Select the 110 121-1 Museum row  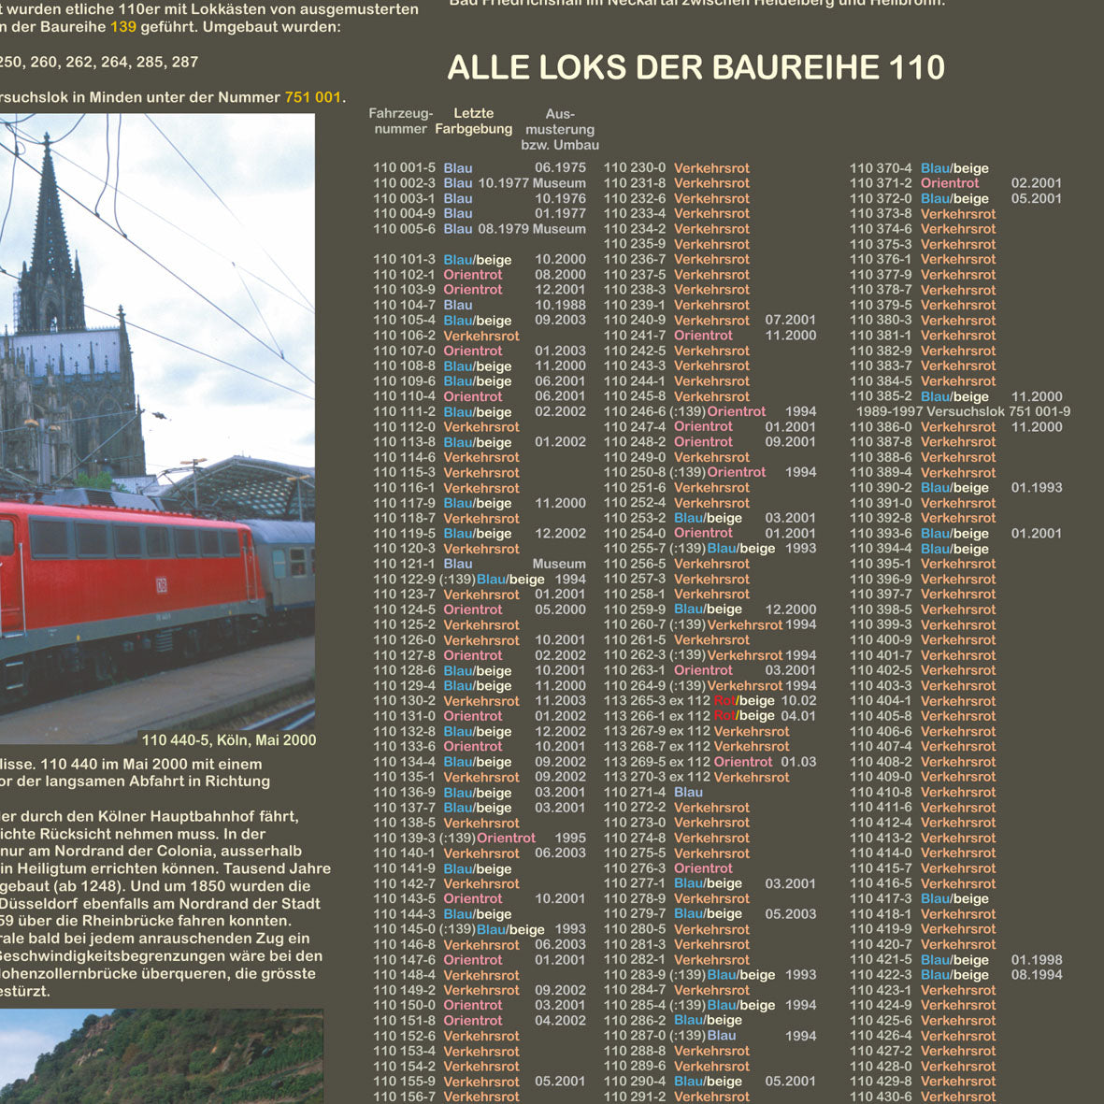click(x=479, y=564)
